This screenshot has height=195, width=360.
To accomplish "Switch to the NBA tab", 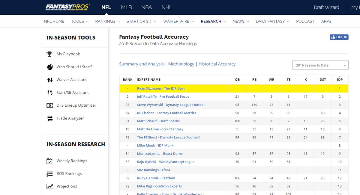I will click(x=147, y=7).
